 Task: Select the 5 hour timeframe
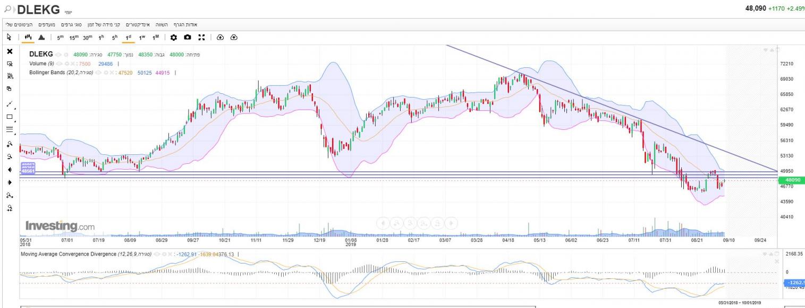114,38
